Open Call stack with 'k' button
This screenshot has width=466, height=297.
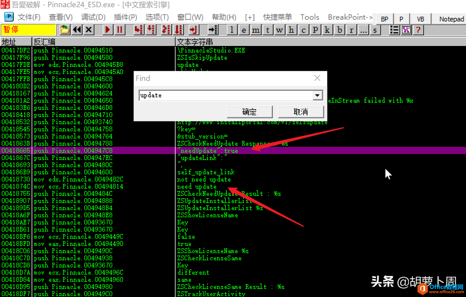tap(327, 30)
